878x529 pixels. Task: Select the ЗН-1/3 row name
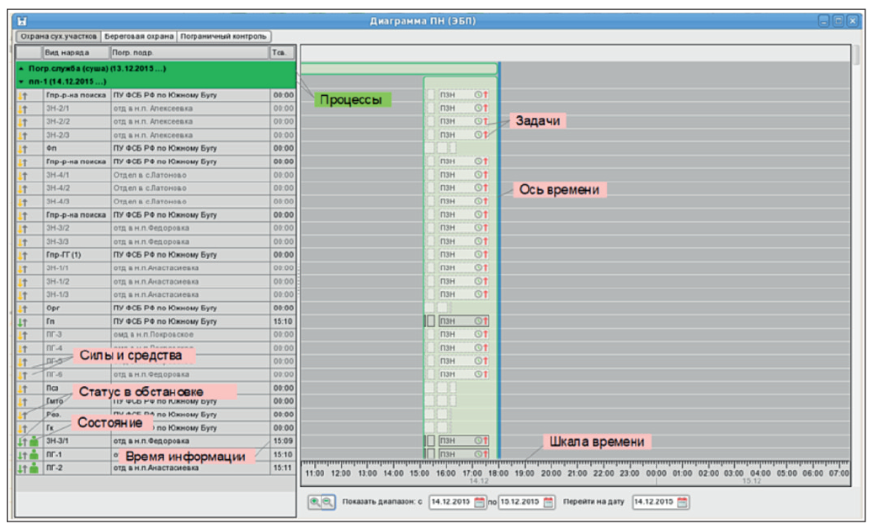(58, 294)
